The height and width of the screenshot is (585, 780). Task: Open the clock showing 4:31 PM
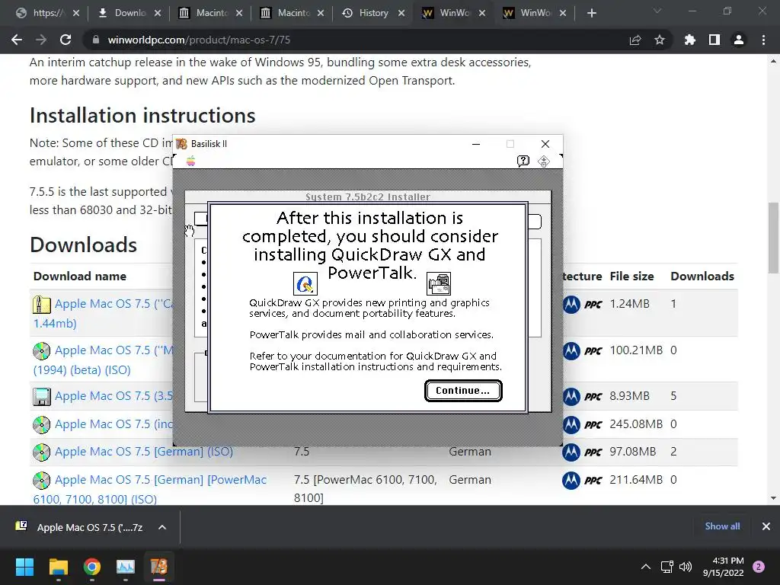click(x=723, y=567)
